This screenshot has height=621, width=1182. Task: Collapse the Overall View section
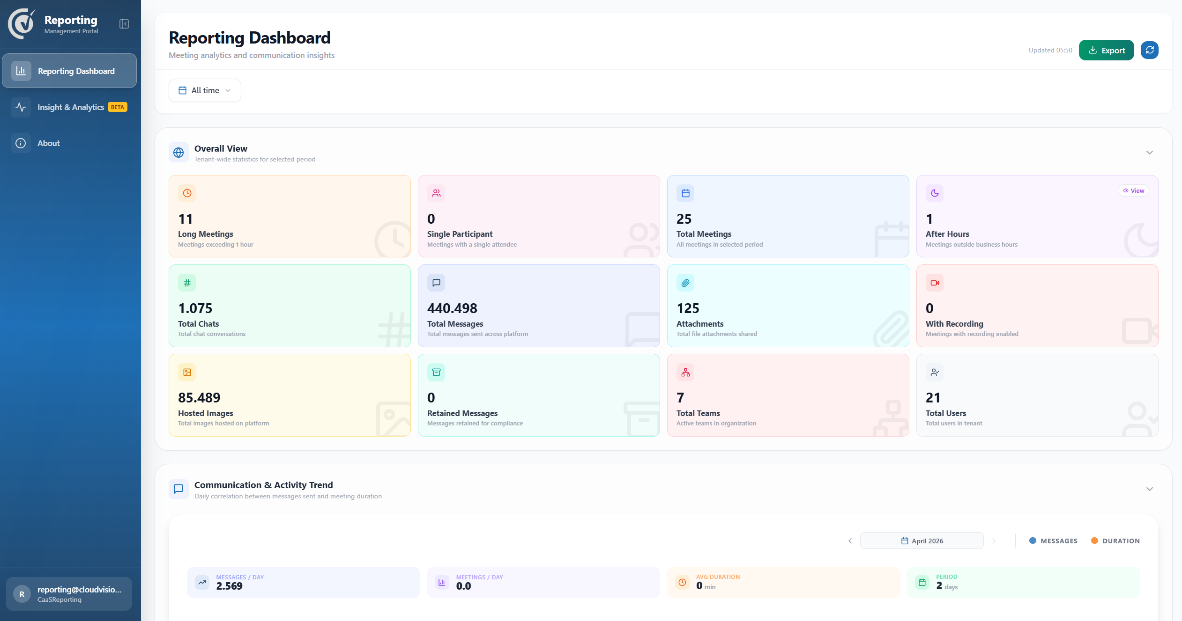coord(1149,153)
